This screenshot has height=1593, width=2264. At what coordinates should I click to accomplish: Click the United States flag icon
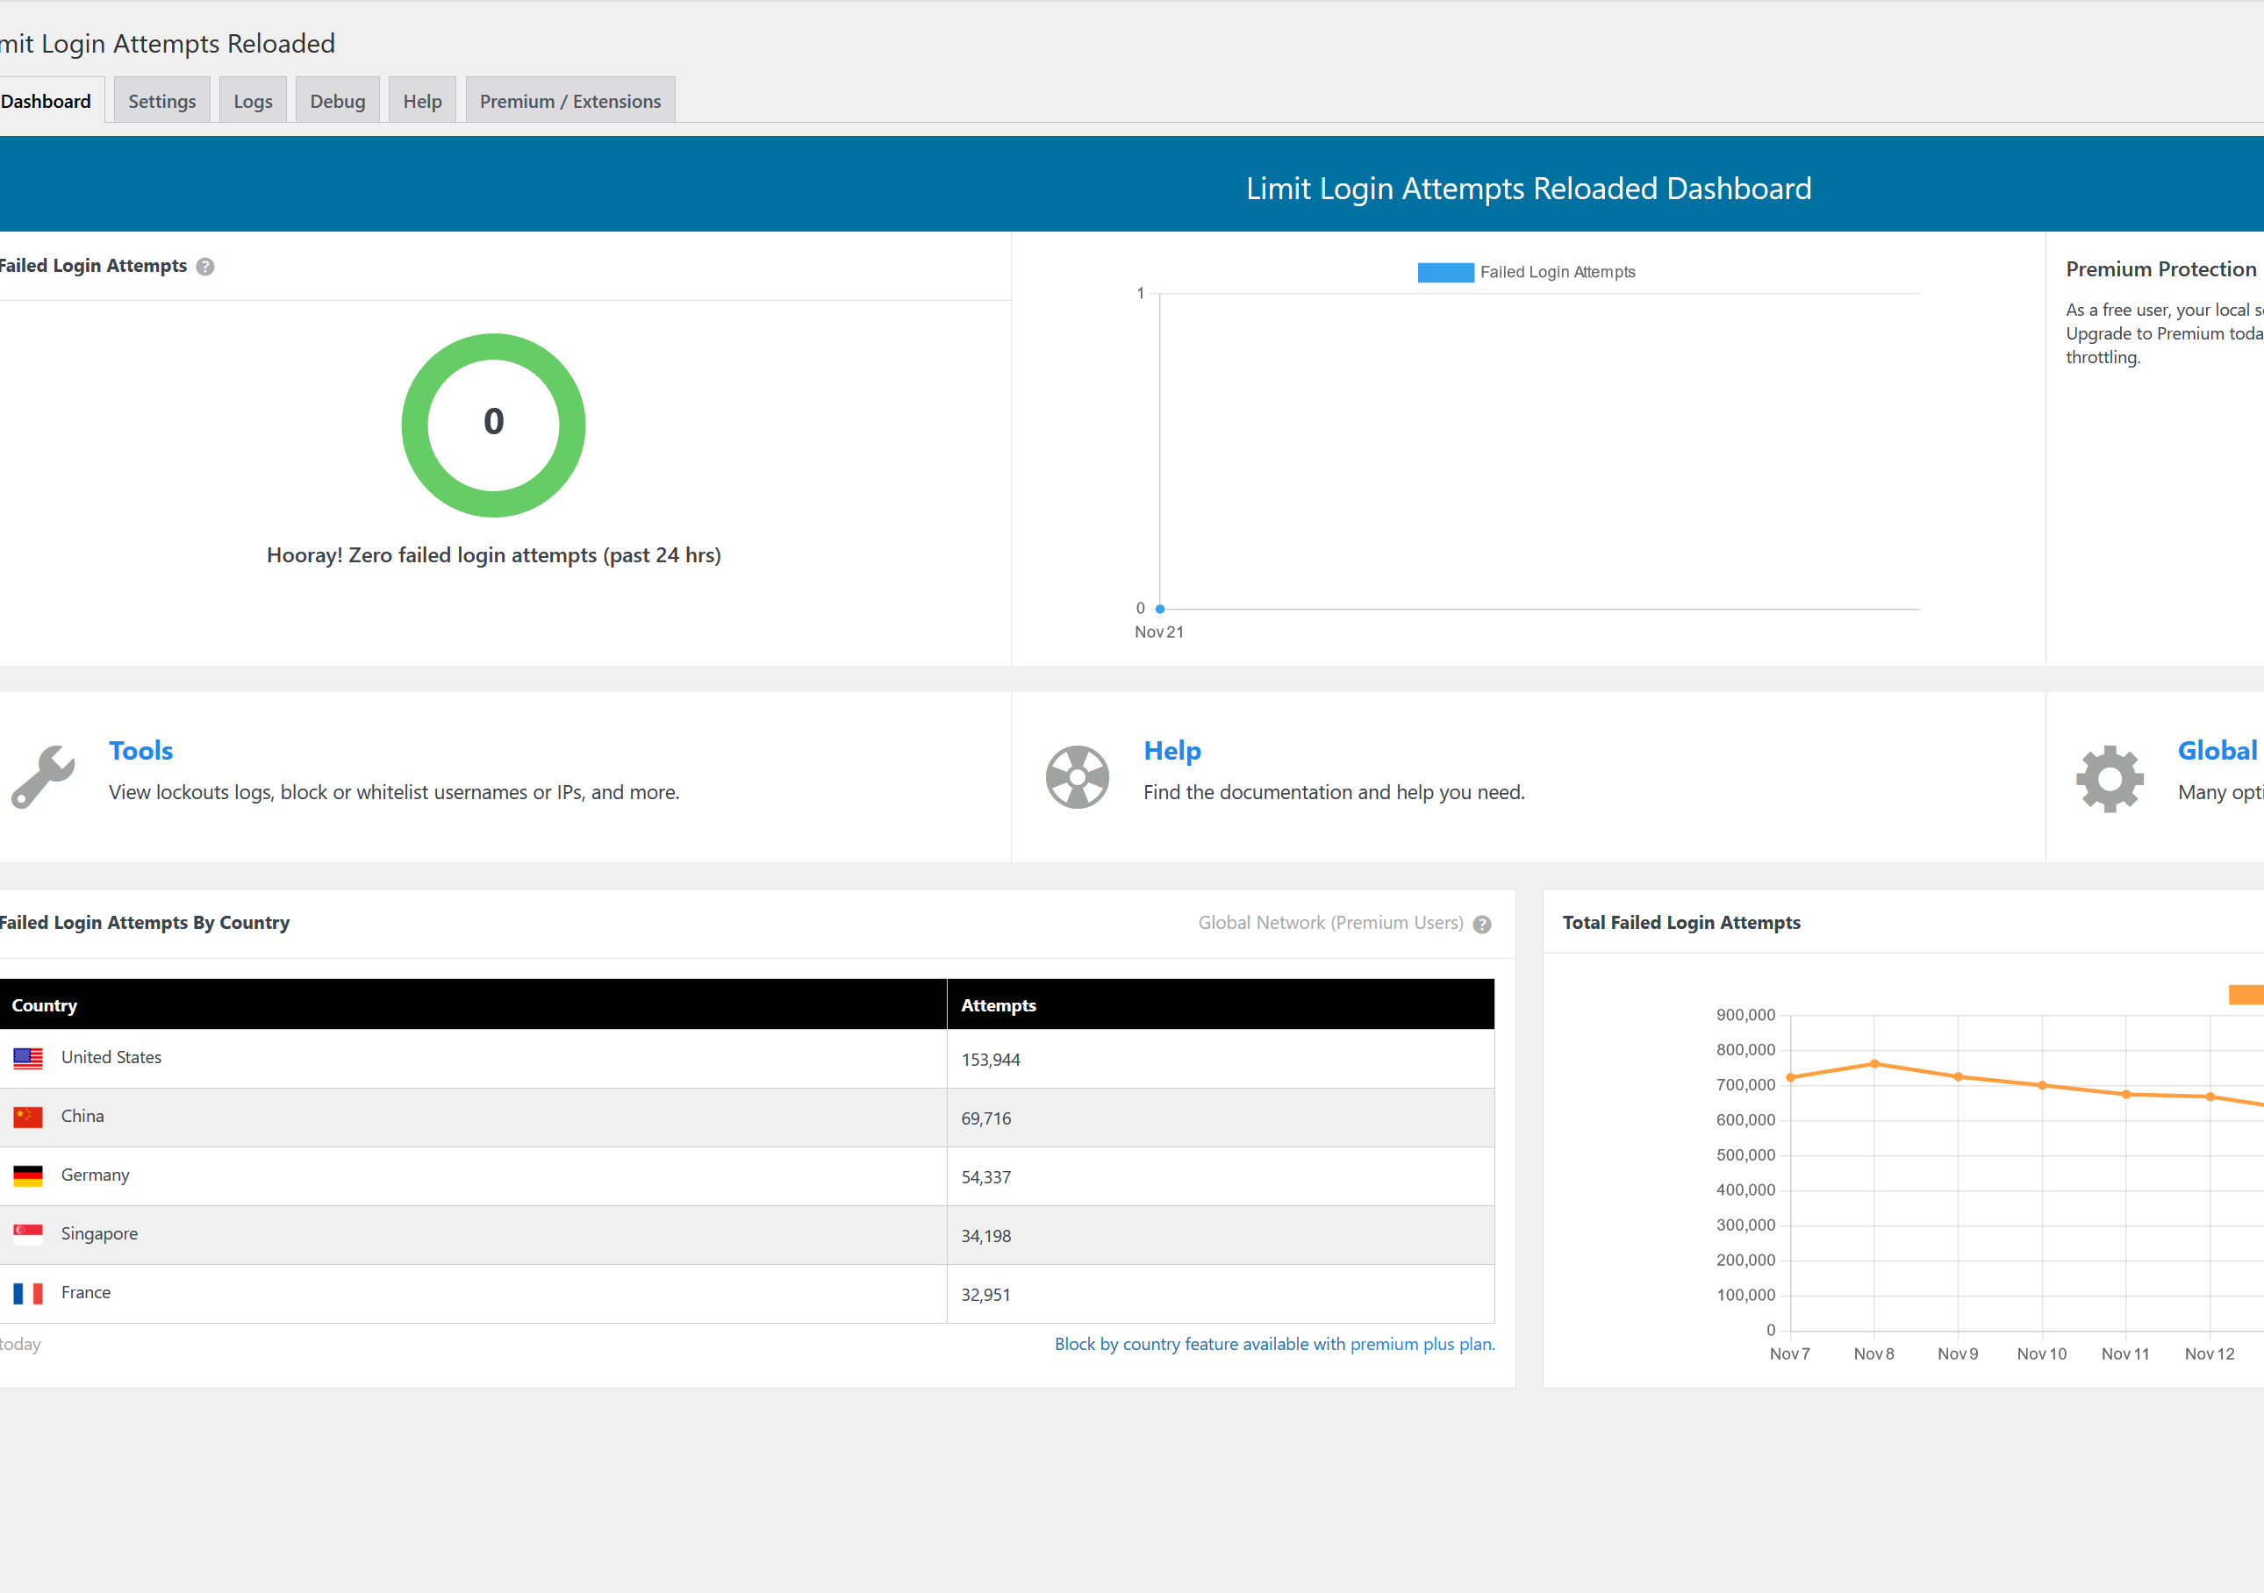(x=27, y=1059)
